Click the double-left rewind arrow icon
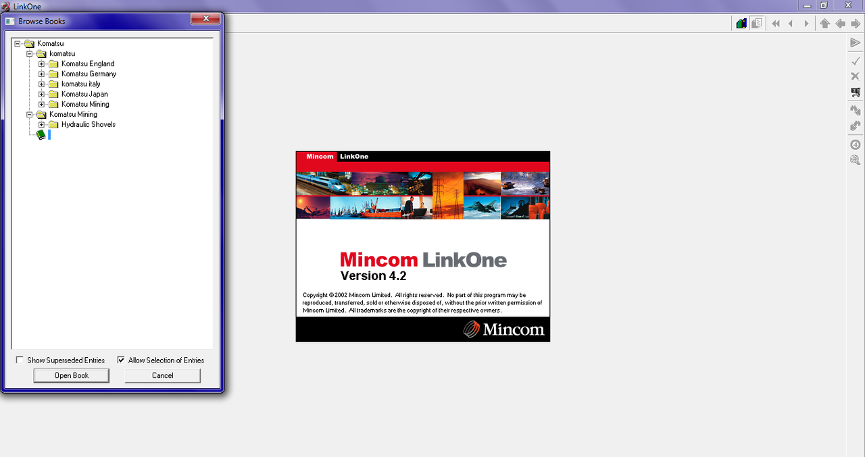This screenshot has width=865, height=457. click(x=776, y=24)
